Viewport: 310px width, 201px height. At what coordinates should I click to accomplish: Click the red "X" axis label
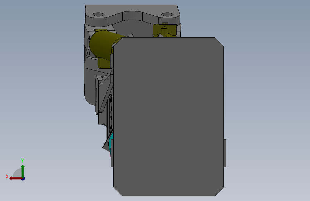(7, 176)
